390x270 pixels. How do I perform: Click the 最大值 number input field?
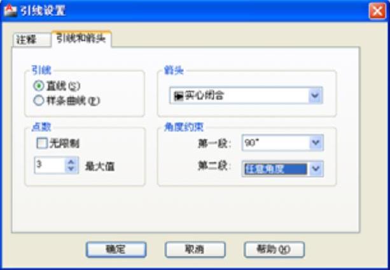(x=50, y=165)
